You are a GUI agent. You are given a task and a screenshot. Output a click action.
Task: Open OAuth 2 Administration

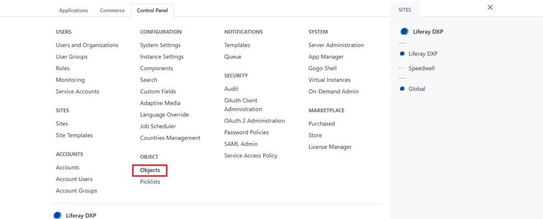255,121
